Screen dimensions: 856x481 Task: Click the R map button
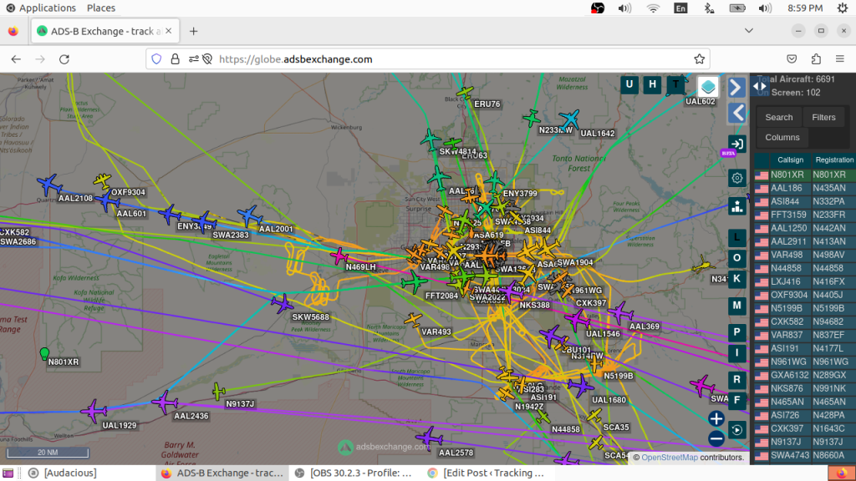[x=736, y=380]
